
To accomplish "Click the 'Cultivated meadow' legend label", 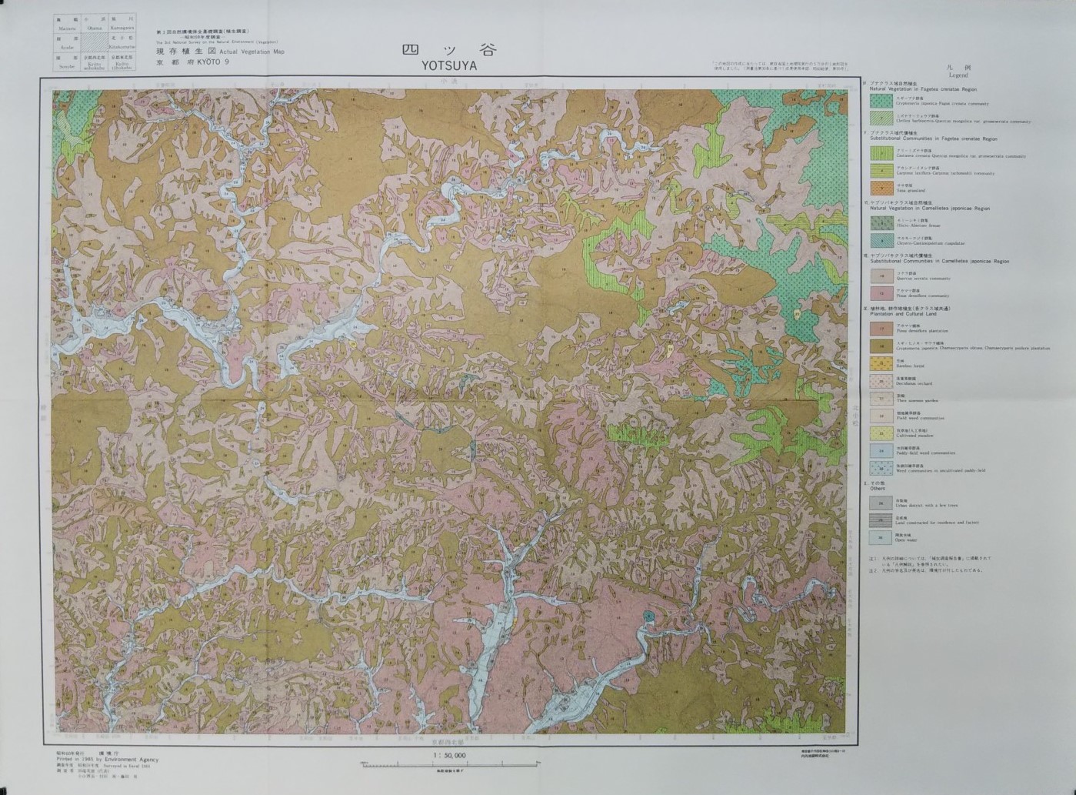I will (x=914, y=436).
